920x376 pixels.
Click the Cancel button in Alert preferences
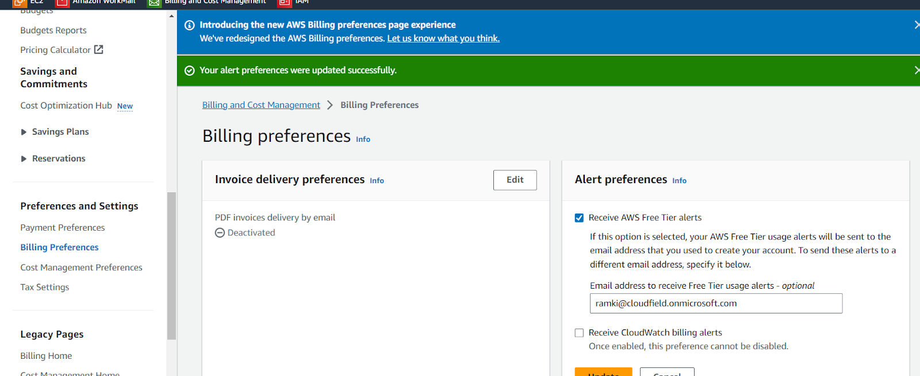[x=667, y=372]
